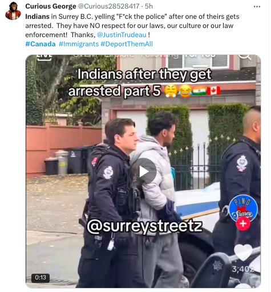This screenshot has width=271, height=292.
Task: Click the @surreystreetz watermark text
Action: point(144,226)
